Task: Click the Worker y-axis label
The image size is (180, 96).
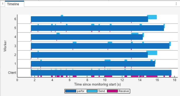Action: [x=5, y=46]
